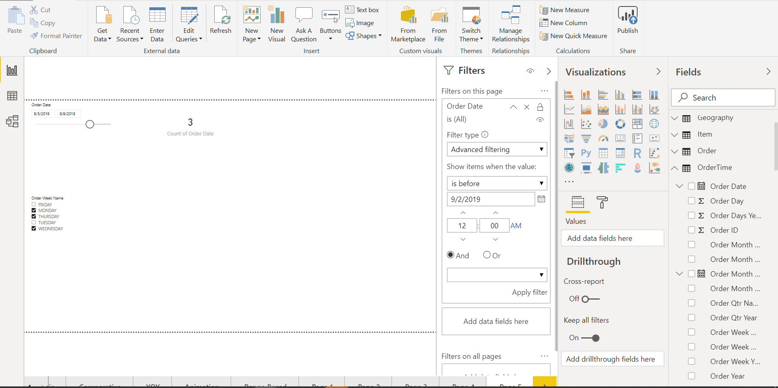Check the TUESDAY slicer option

pos(34,223)
